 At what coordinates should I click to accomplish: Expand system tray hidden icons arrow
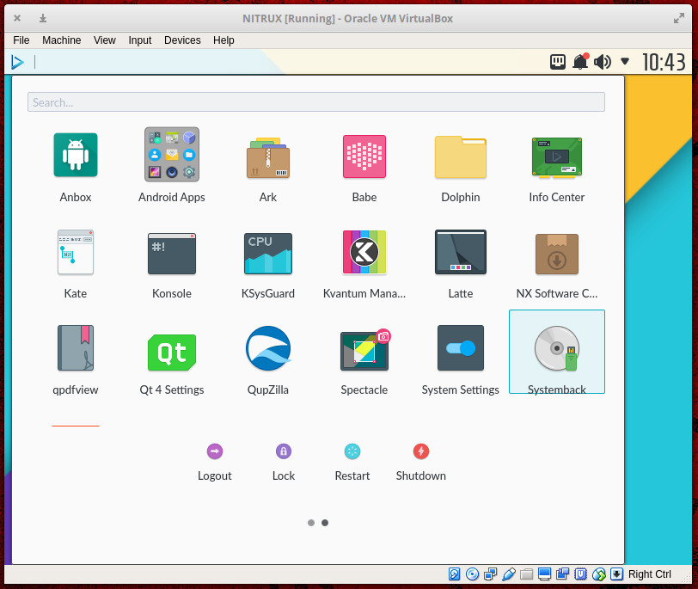coord(625,62)
